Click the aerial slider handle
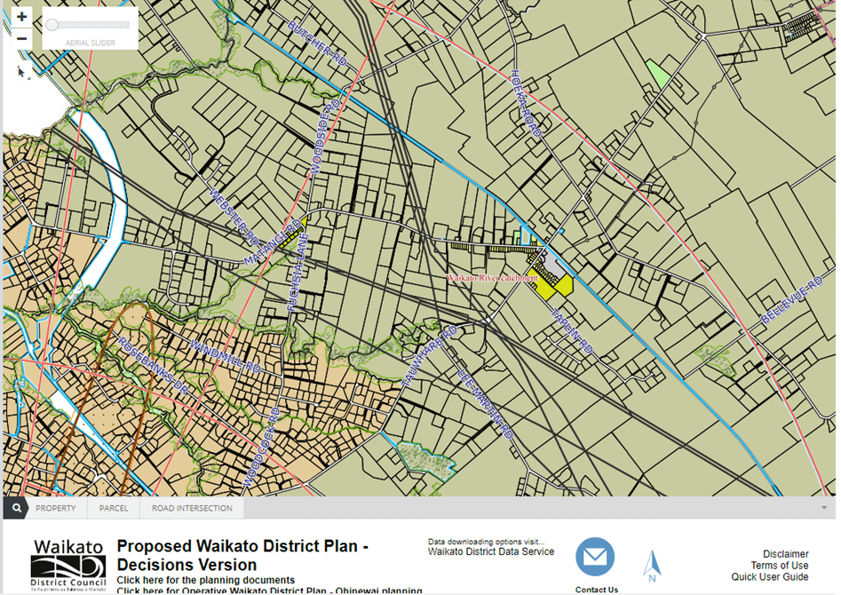Screen dimensions: 841x595 pos(52,26)
